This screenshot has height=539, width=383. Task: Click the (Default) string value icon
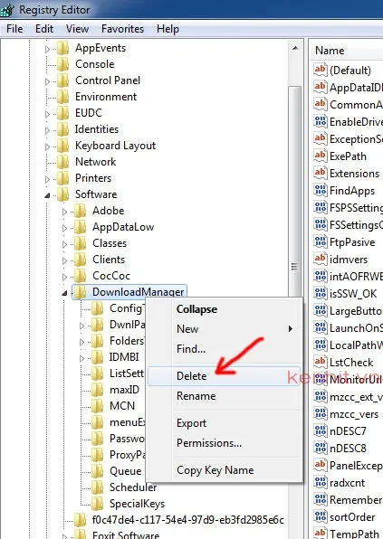pyautogui.click(x=320, y=70)
